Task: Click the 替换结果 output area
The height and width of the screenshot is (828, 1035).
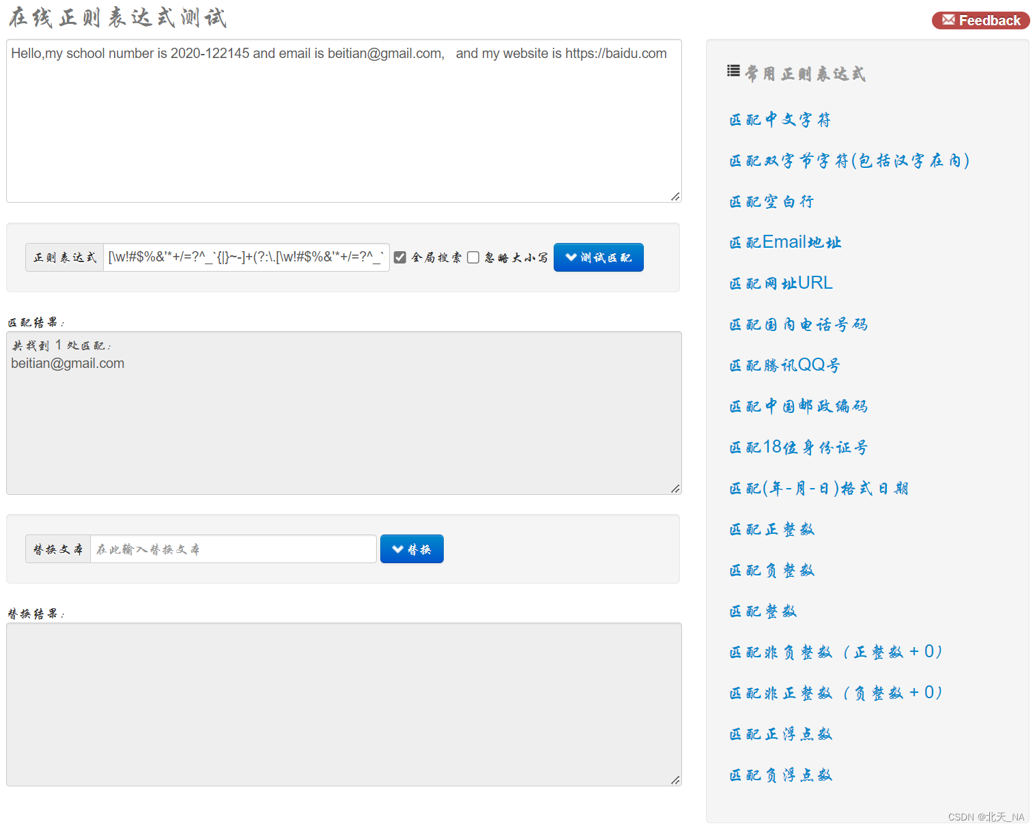Action: (x=344, y=704)
